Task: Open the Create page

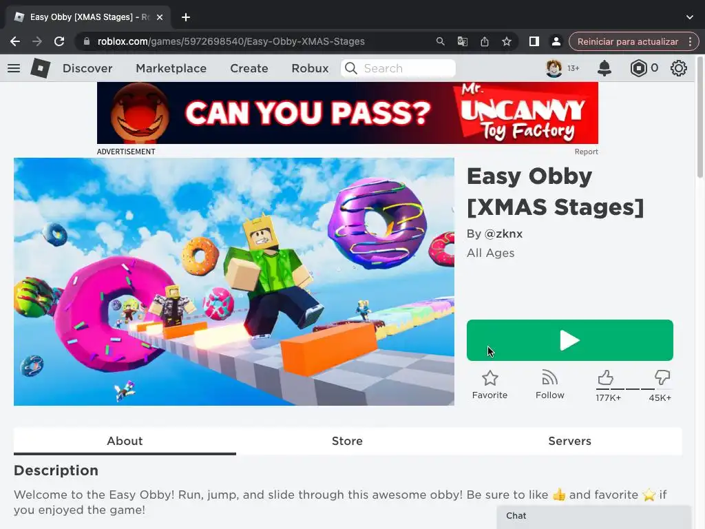Action: [x=249, y=68]
